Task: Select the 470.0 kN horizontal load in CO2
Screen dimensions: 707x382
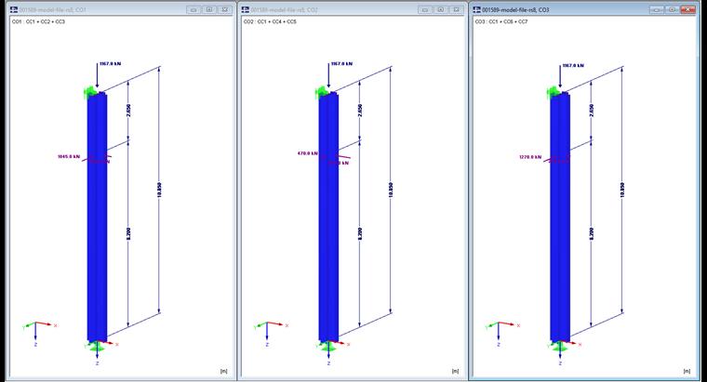Action: [308, 153]
